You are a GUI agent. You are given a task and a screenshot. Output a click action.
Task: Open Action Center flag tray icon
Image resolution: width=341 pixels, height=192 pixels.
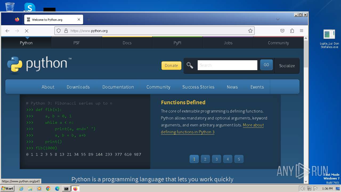point(316,189)
